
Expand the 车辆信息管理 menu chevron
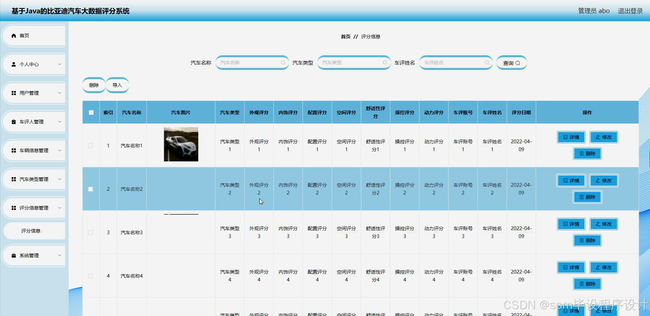[x=60, y=150]
